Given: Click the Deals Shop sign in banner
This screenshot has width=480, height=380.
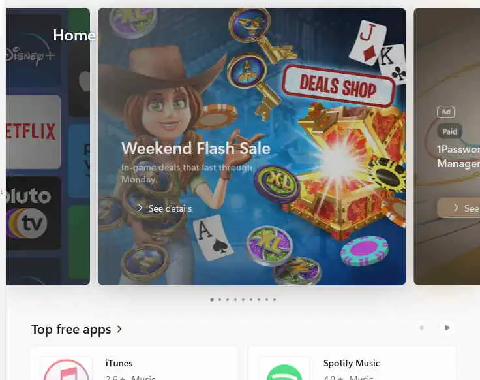Looking at the screenshot, I should 338,86.
